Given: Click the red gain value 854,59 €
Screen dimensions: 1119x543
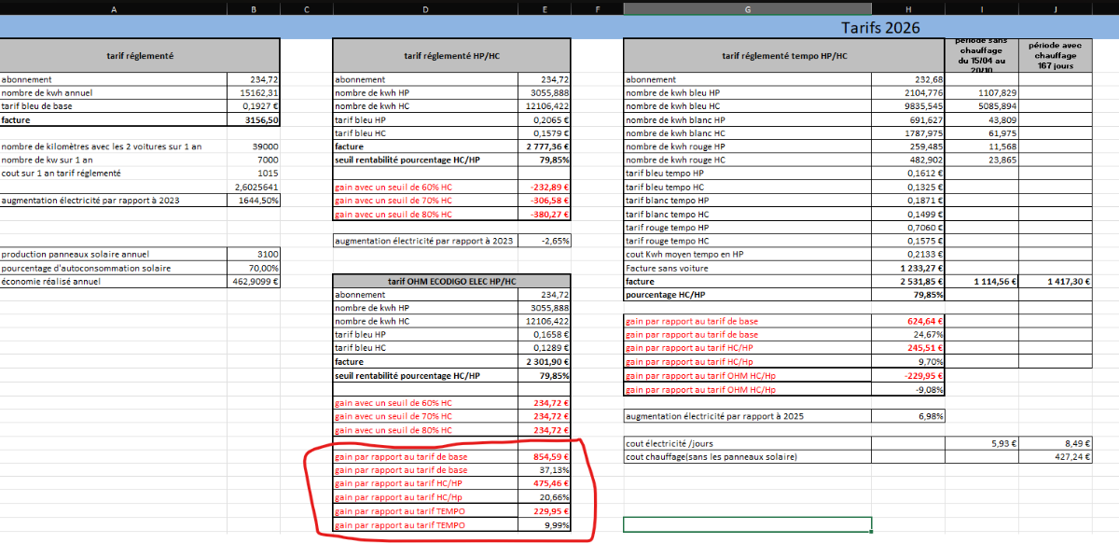Looking at the screenshot, I should (x=545, y=457).
